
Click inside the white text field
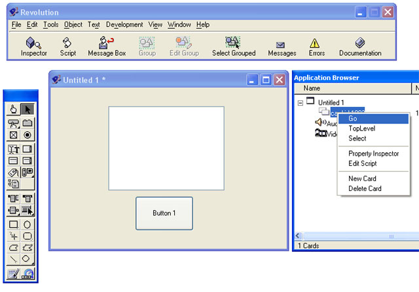point(166,148)
